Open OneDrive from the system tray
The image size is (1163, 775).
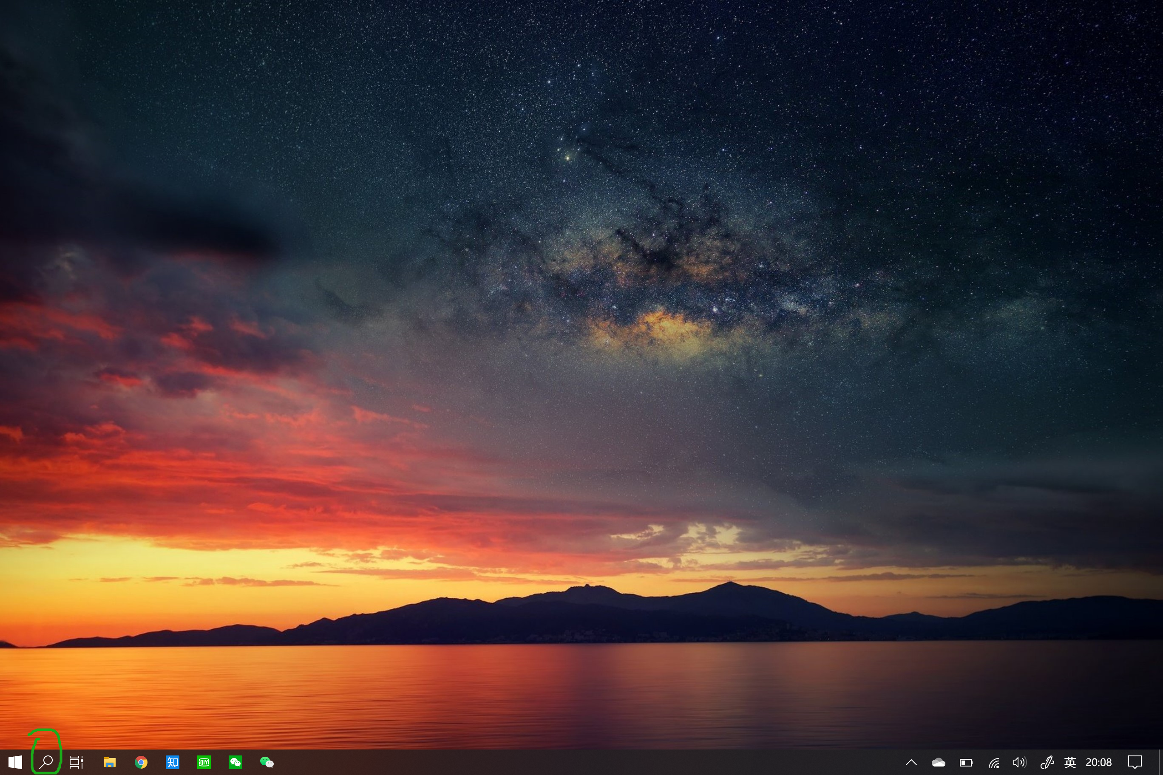click(x=939, y=762)
